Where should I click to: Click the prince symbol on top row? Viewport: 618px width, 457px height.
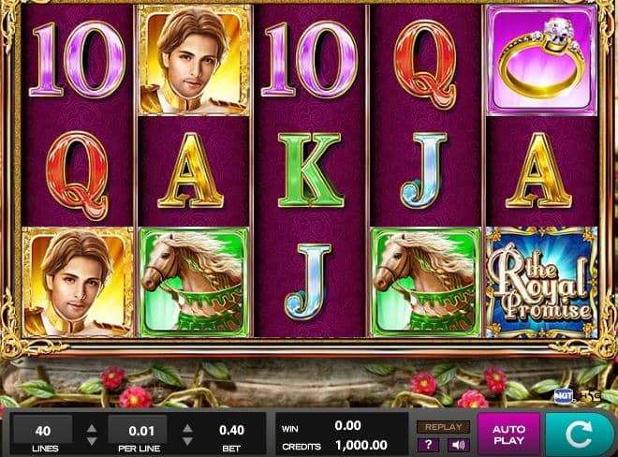[194, 60]
